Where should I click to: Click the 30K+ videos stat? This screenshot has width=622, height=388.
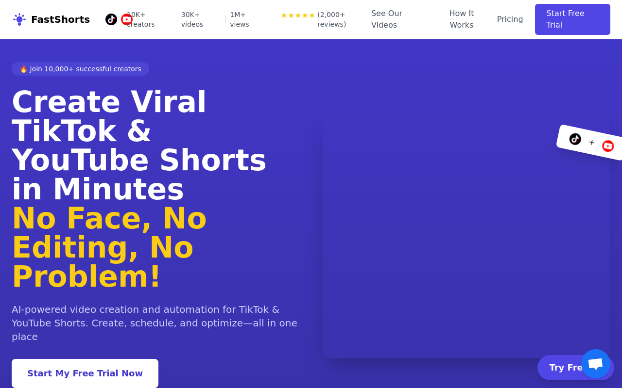(x=192, y=19)
